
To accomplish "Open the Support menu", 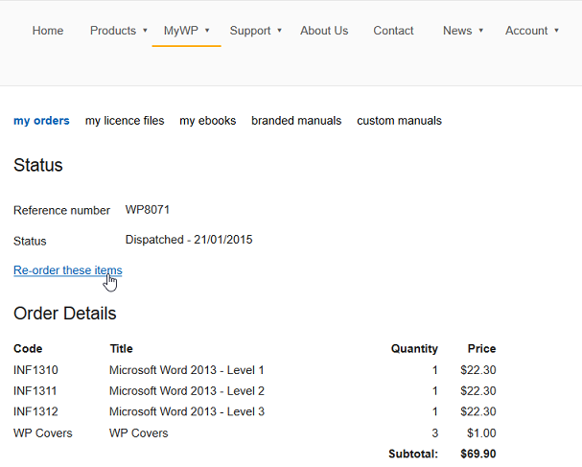I will click(x=250, y=31).
